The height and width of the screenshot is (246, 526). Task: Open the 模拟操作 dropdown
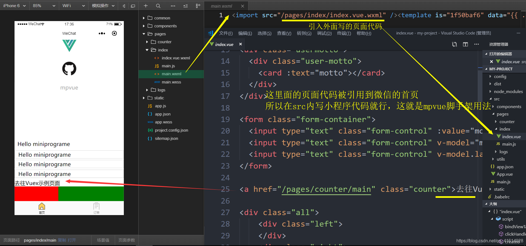103,6
